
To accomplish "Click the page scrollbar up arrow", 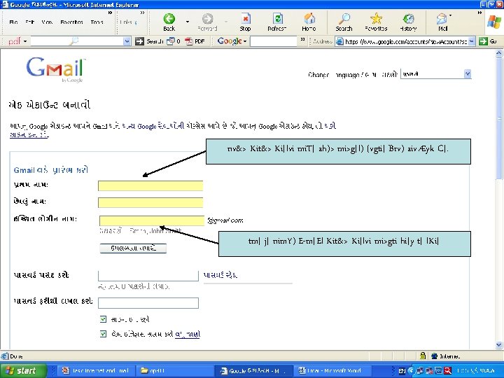I will [x=499, y=54].
